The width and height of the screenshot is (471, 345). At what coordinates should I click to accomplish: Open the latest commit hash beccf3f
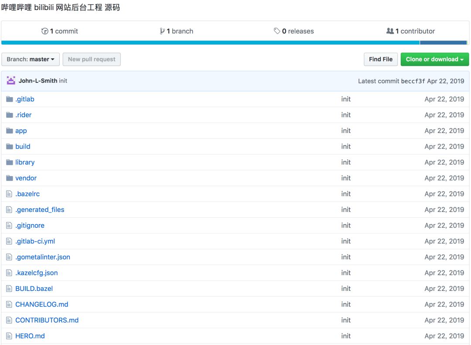coord(413,81)
